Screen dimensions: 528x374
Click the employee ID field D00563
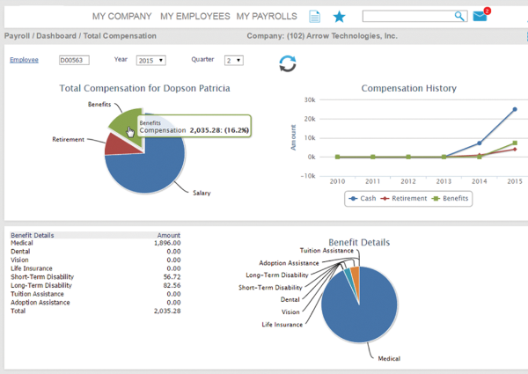coord(75,61)
